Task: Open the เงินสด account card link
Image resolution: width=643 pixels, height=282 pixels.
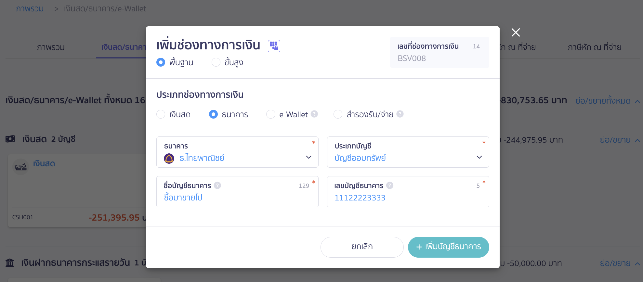Action: tap(44, 163)
